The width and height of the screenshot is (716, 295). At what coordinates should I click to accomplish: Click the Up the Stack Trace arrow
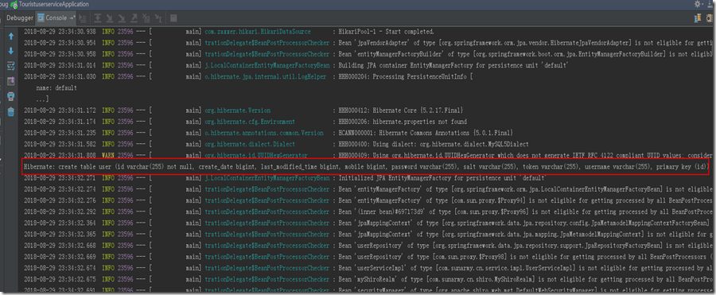tap(11, 37)
